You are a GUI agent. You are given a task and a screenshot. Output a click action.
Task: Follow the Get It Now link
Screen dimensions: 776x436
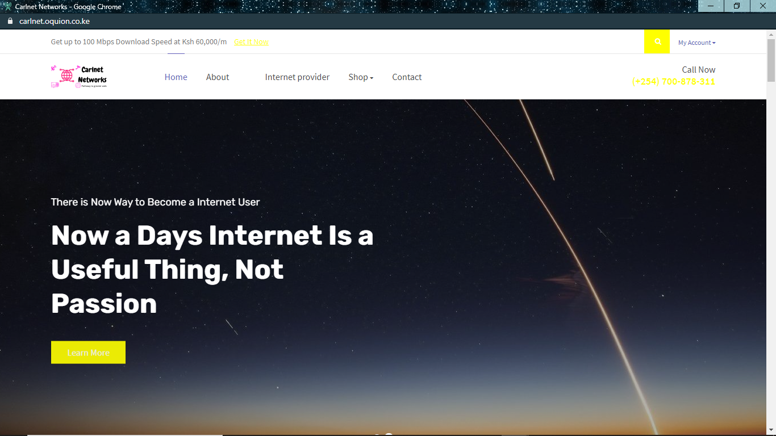pyautogui.click(x=251, y=42)
